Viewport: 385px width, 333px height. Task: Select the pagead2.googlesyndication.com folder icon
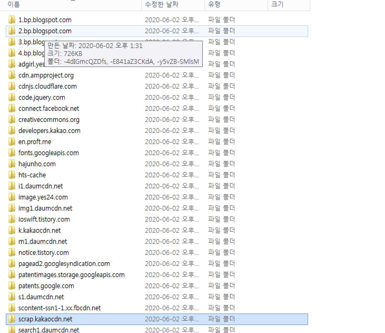point(12,263)
